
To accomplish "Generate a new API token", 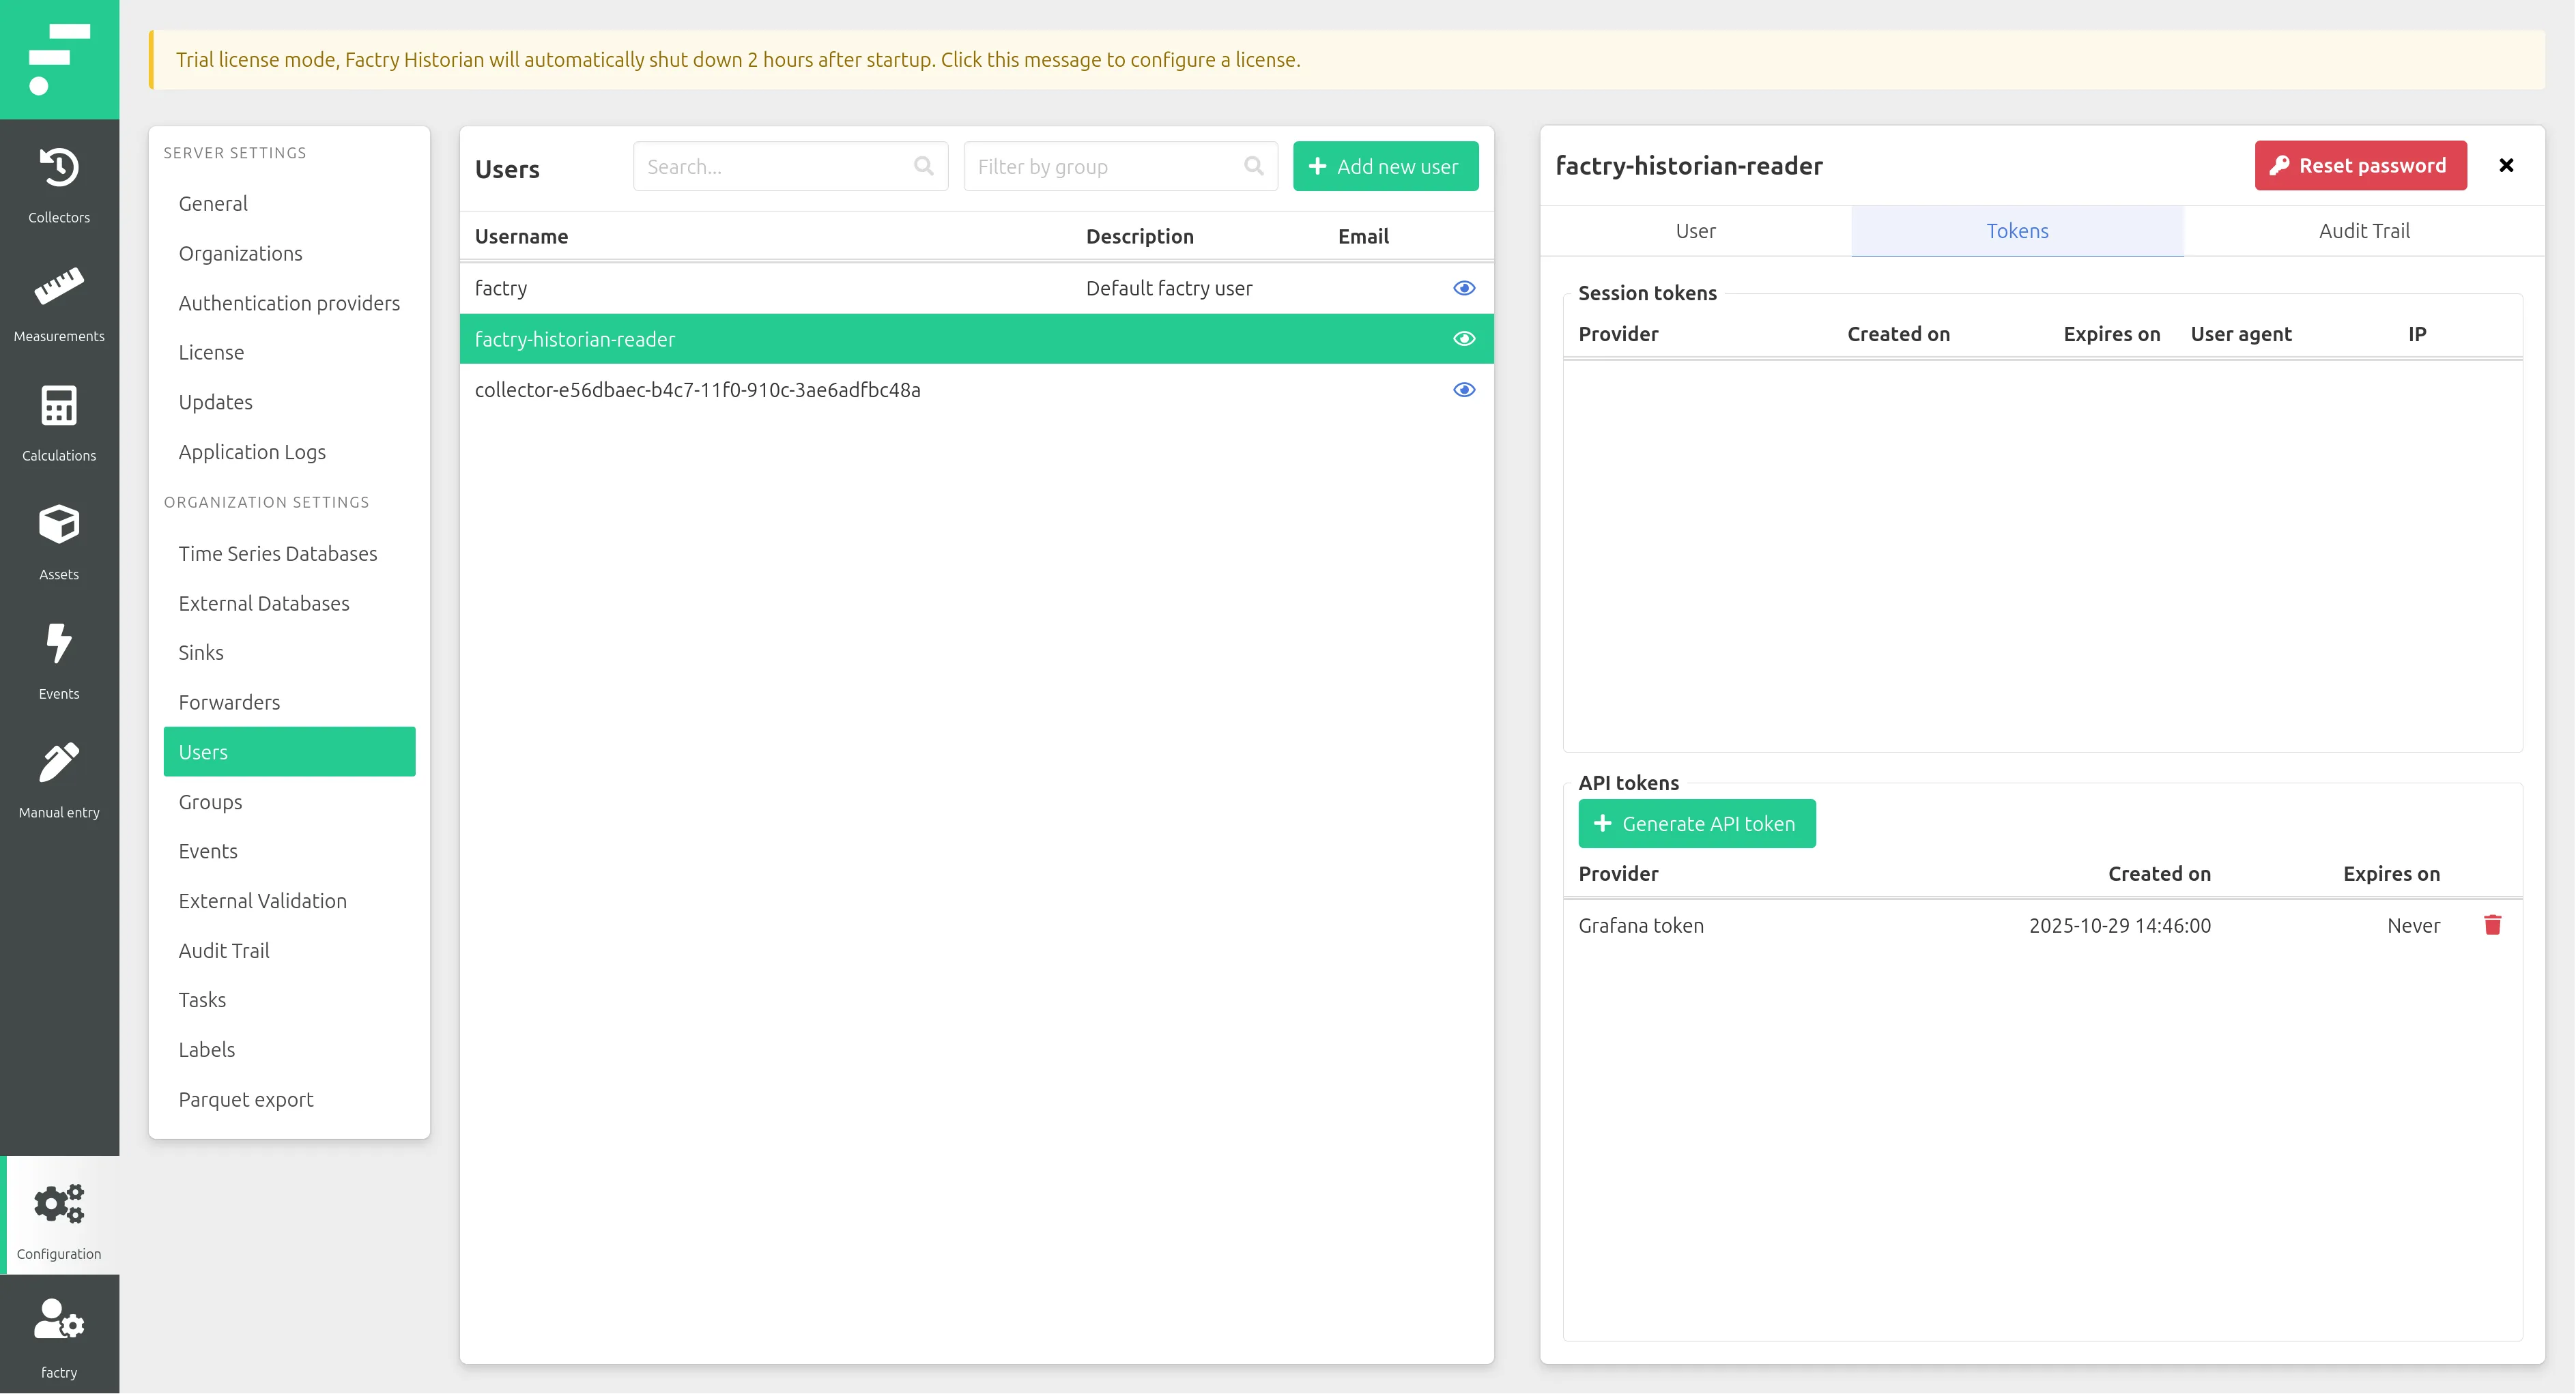I will tap(1697, 823).
